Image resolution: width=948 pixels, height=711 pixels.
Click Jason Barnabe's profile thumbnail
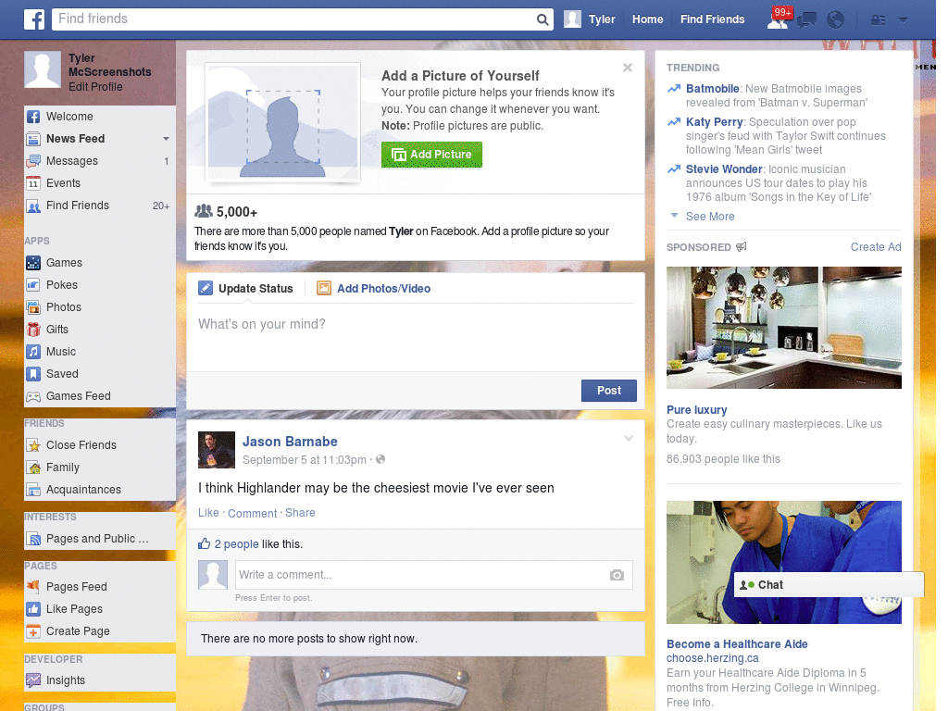(x=217, y=450)
